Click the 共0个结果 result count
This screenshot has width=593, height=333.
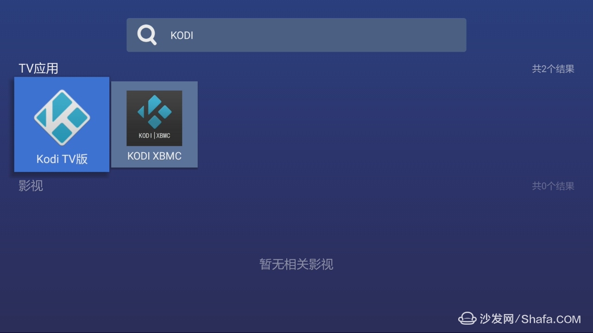point(553,186)
